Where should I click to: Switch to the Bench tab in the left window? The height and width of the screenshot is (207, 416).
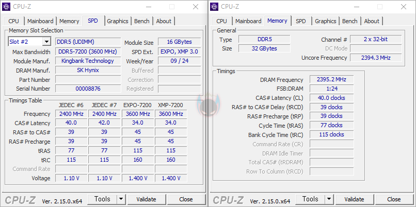click(141, 21)
